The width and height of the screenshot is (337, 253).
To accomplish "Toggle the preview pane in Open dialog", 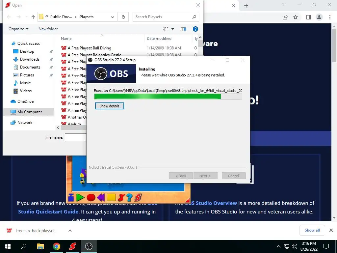I will pos(184,29).
